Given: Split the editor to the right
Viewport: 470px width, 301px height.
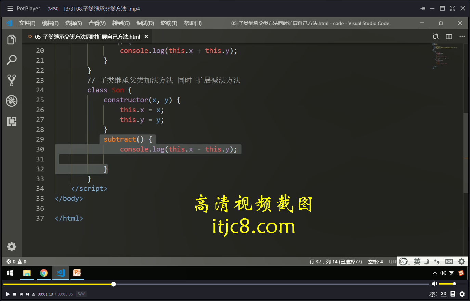Looking at the screenshot, I should pyautogui.click(x=449, y=37).
